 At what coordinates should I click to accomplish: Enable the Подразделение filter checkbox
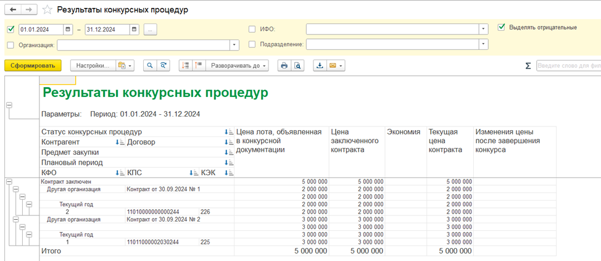coord(252,44)
